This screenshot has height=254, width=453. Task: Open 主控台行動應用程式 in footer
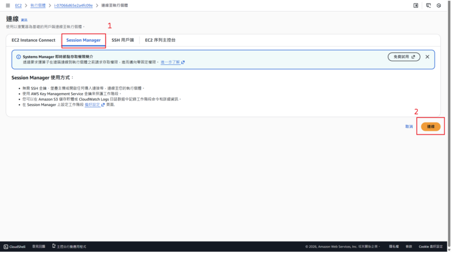(x=69, y=246)
